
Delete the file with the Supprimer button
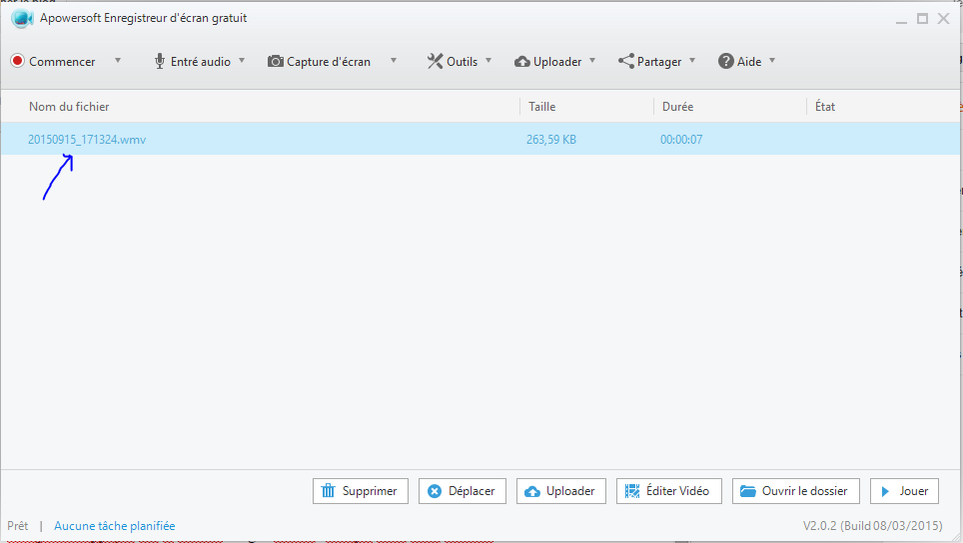(361, 491)
